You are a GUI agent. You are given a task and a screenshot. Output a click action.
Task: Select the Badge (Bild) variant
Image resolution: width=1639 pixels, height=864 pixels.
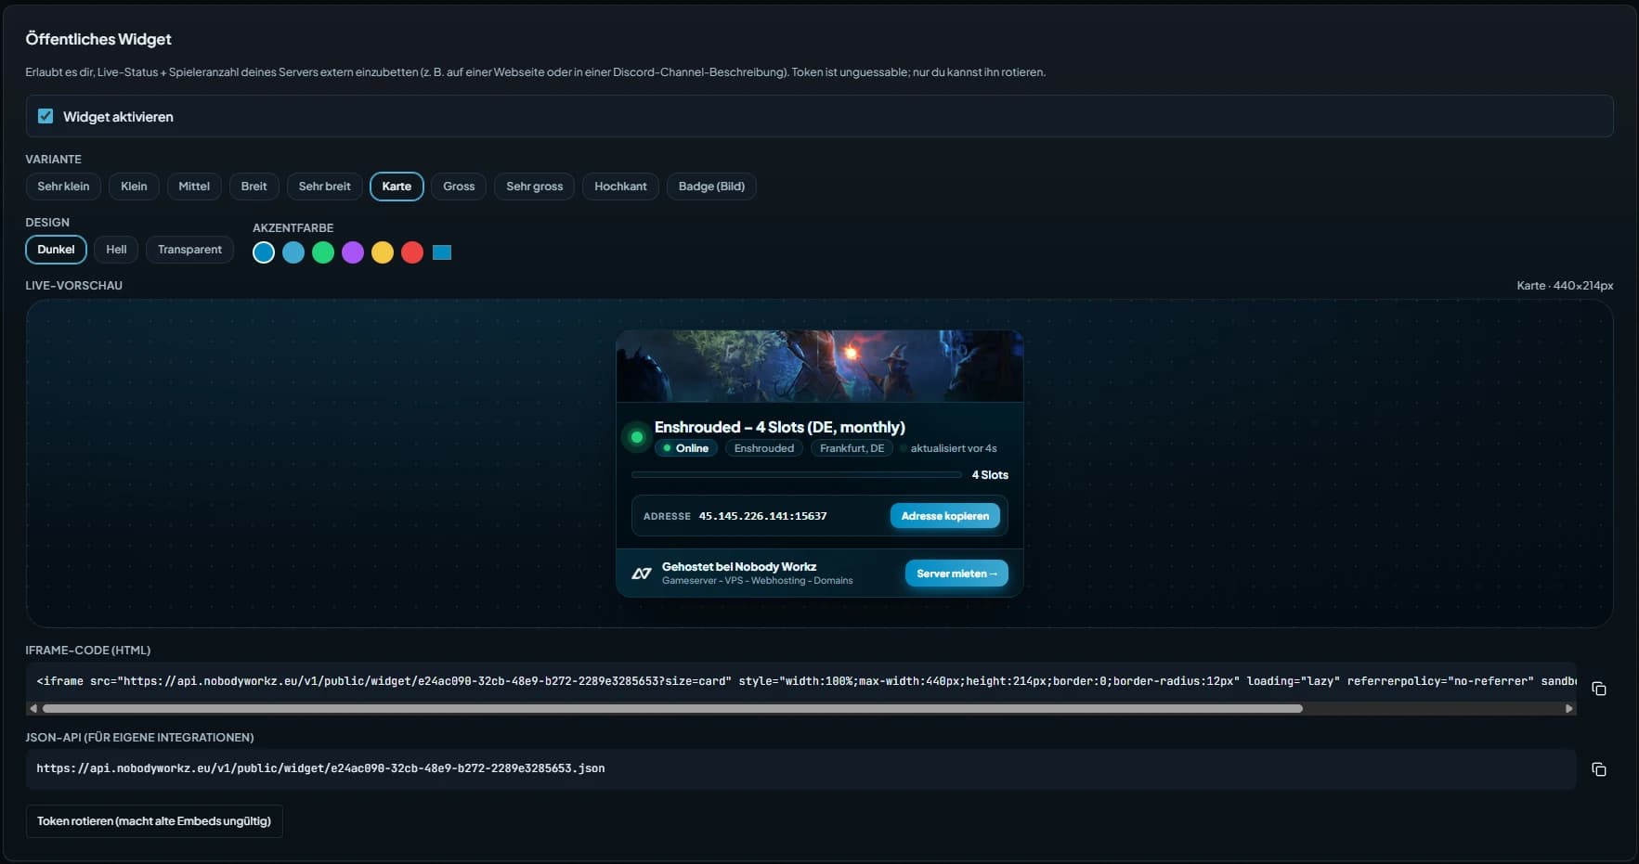(x=711, y=187)
